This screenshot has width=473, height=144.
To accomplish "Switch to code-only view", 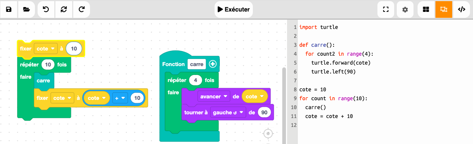I will (461, 10).
